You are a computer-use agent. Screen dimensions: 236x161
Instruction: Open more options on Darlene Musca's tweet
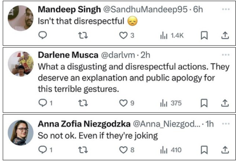click(226, 55)
